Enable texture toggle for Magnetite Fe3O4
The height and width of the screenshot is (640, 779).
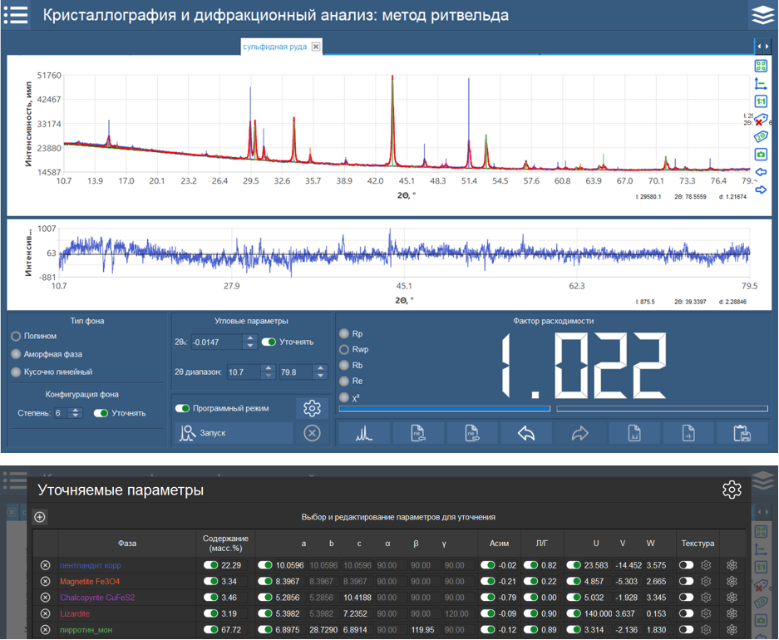(687, 582)
